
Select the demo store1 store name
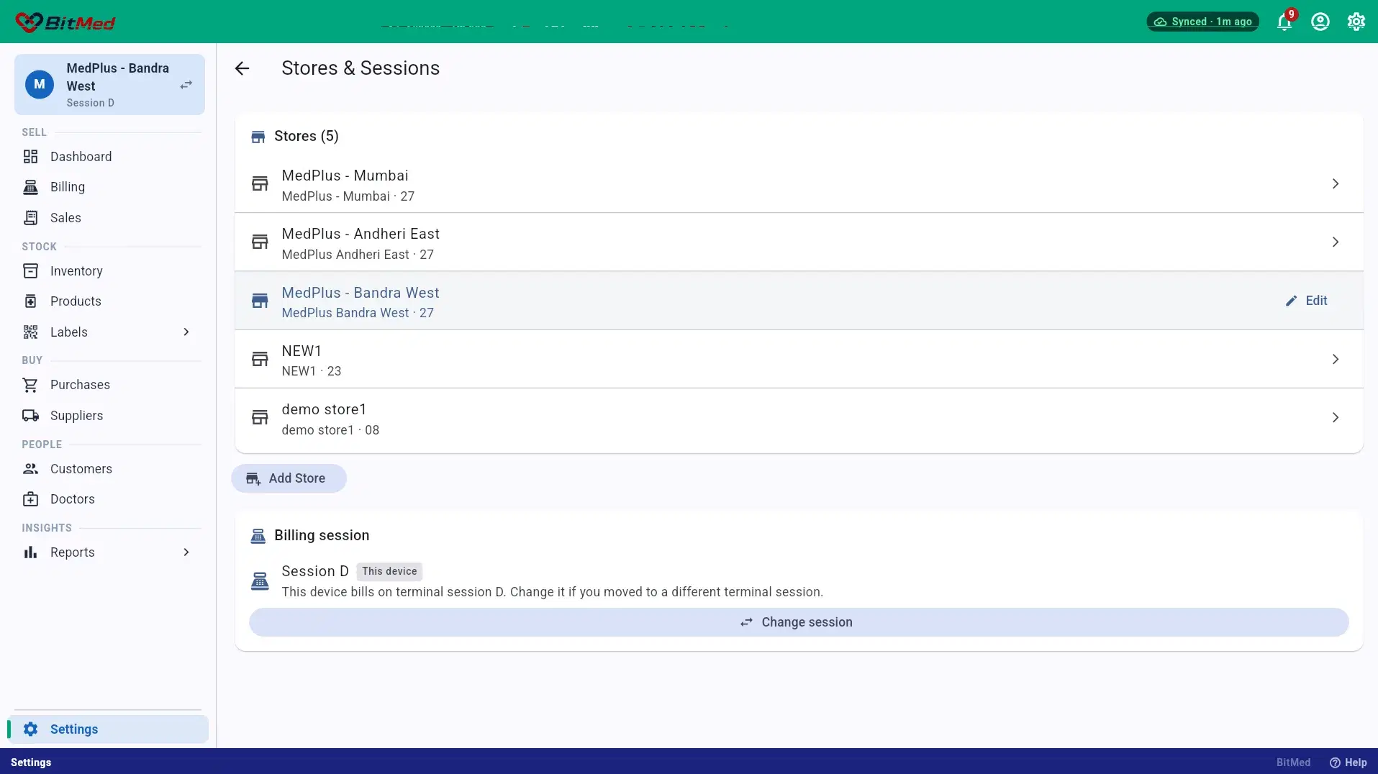[324, 409]
